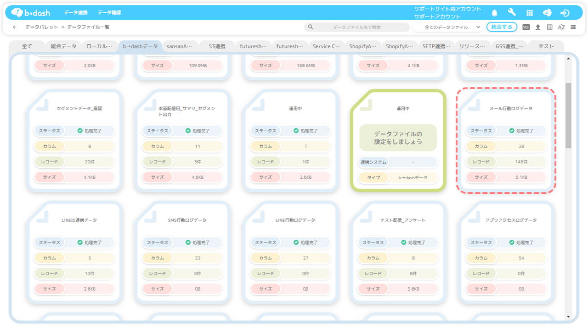This screenshot has width=588, height=330.
Task: Open the sansanA… tab
Action: click(180, 46)
